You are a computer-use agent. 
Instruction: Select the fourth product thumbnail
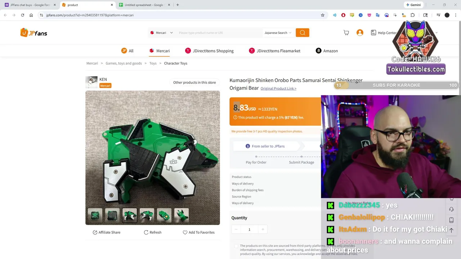(x=147, y=215)
